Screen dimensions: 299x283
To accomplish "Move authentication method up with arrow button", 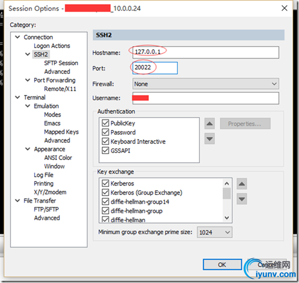I will pyautogui.click(x=209, y=123).
